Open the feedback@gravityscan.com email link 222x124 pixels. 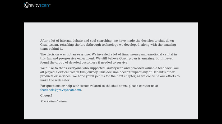pyautogui.click(x=61, y=90)
